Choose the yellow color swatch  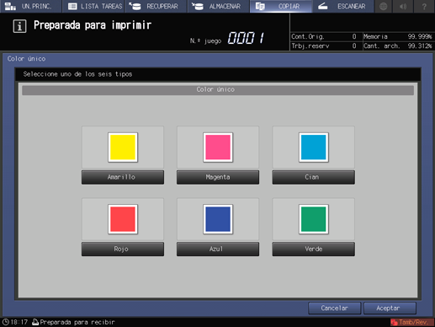pyautogui.click(x=123, y=147)
